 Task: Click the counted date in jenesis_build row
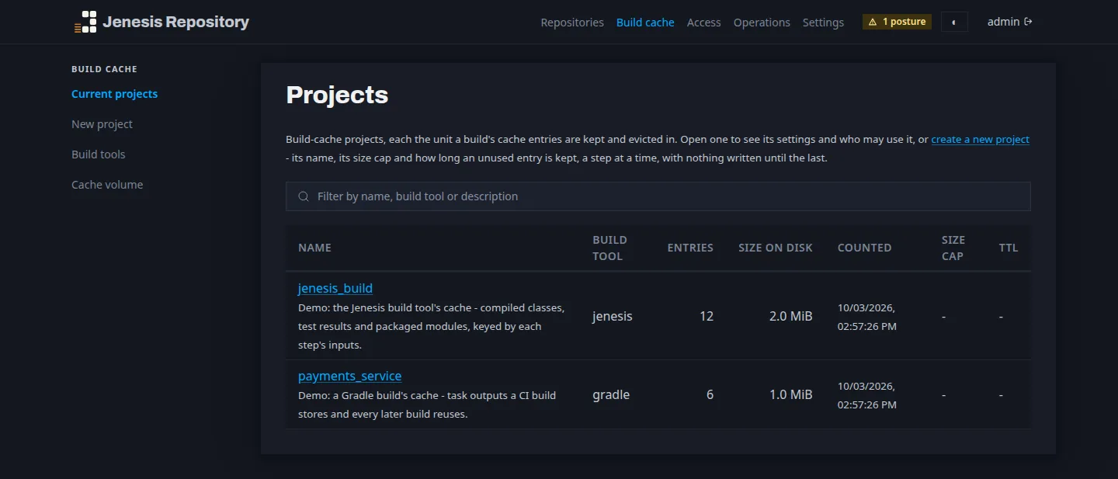[867, 317]
